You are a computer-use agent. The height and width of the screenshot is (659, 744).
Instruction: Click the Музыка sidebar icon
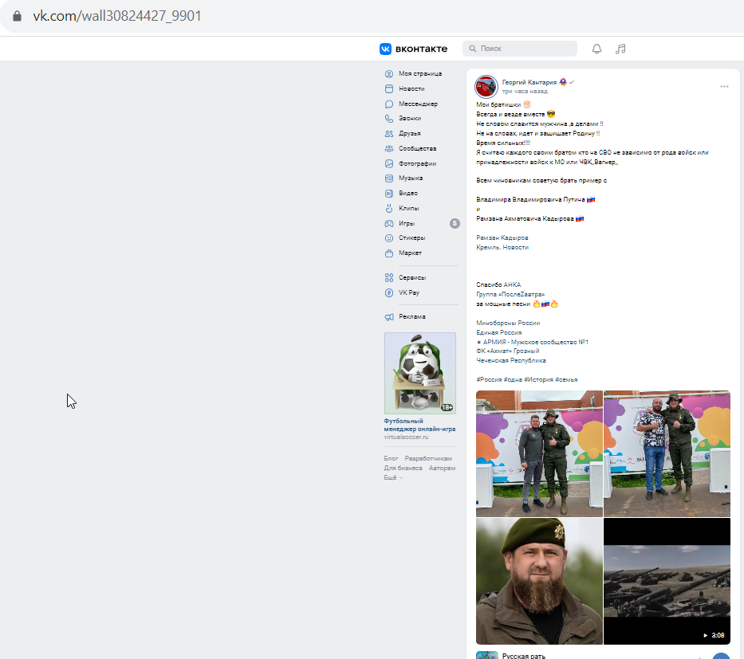[x=389, y=178]
